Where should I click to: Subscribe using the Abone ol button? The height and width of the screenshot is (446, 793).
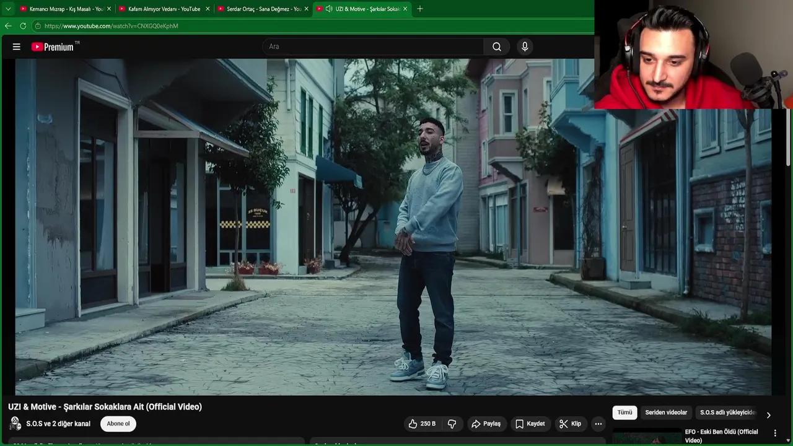click(x=118, y=424)
